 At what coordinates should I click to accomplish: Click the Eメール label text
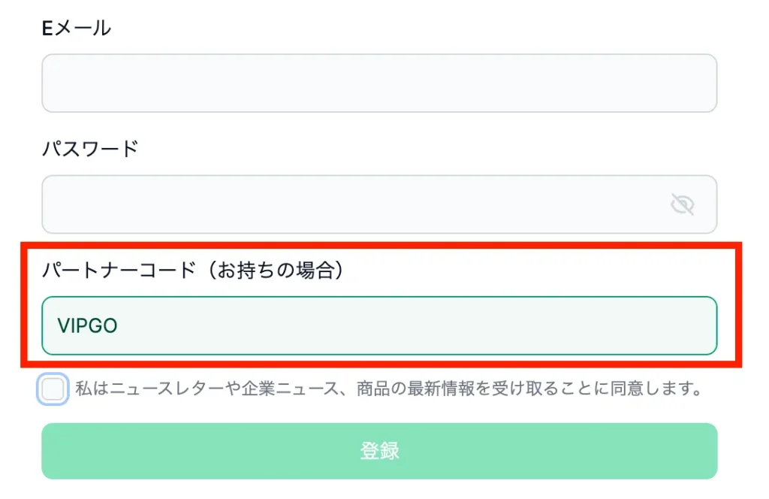pyautogui.click(x=75, y=27)
